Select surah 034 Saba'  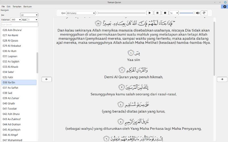(x=19, y=72)
